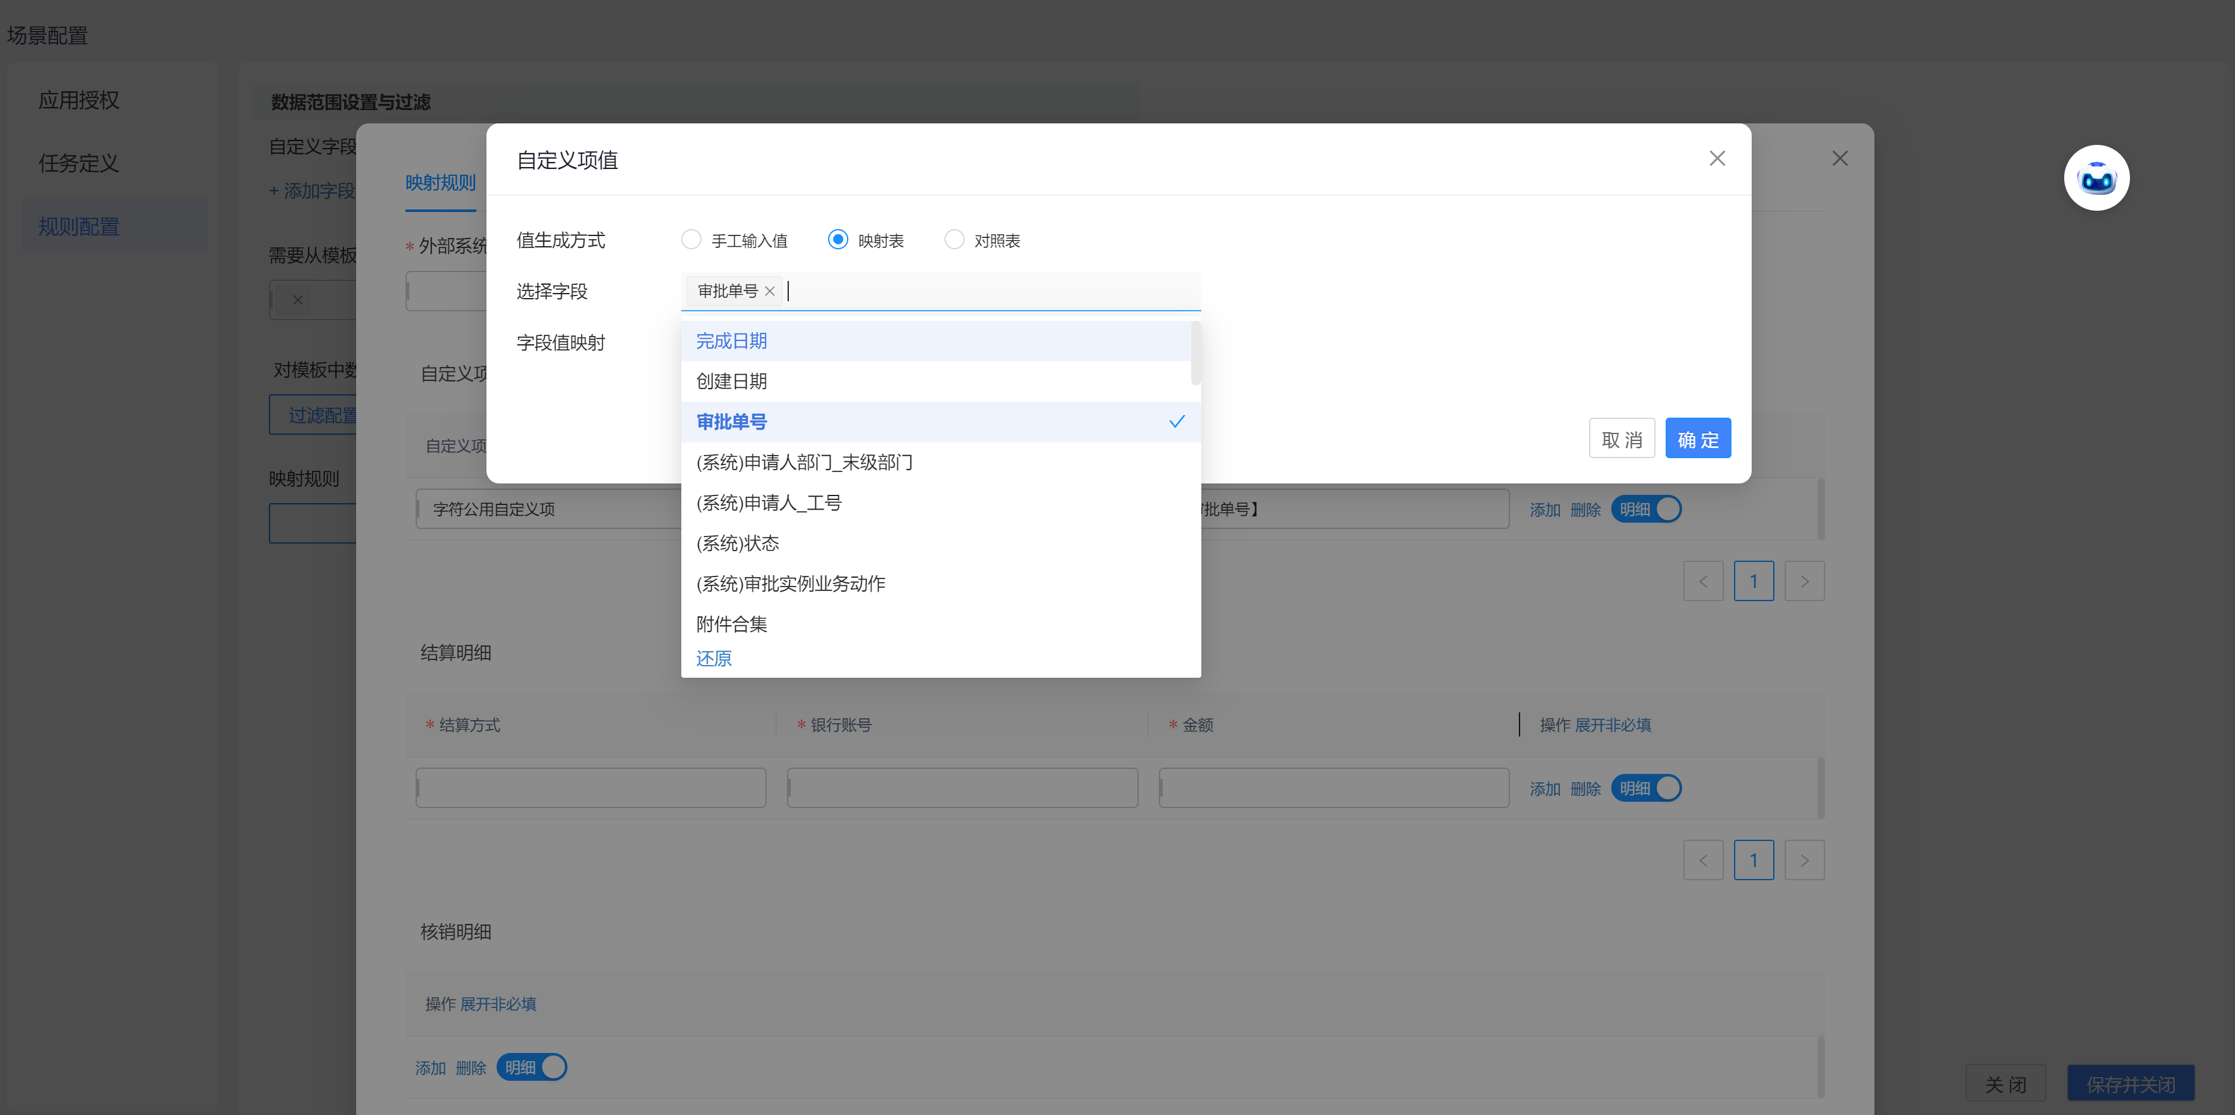Image resolution: width=2235 pixels, height=1115 pixels.
Task: Choose (系统)状态 from the dropdown list
Action: (738, 543)
